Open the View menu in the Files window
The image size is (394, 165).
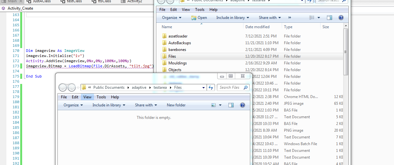87,97
